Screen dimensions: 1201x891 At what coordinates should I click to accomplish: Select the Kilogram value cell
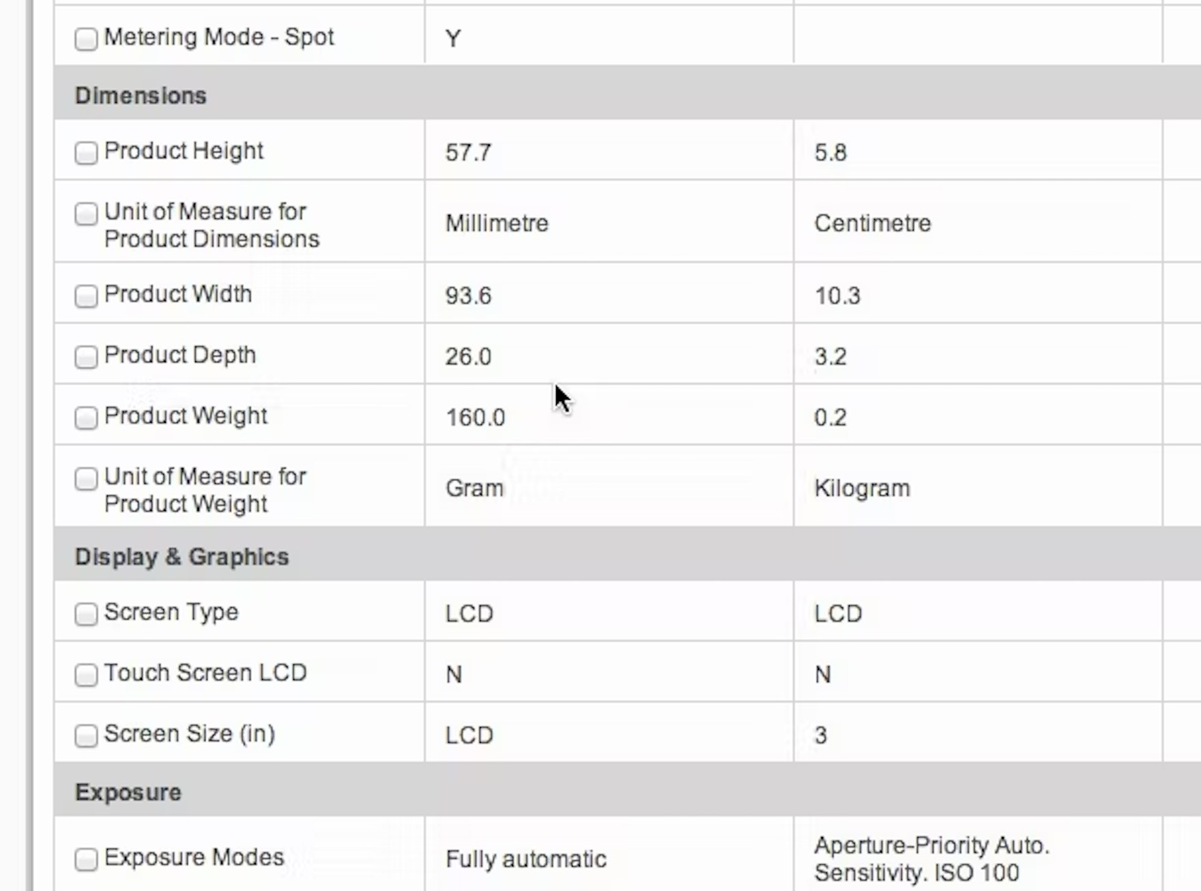pos(862,488)
